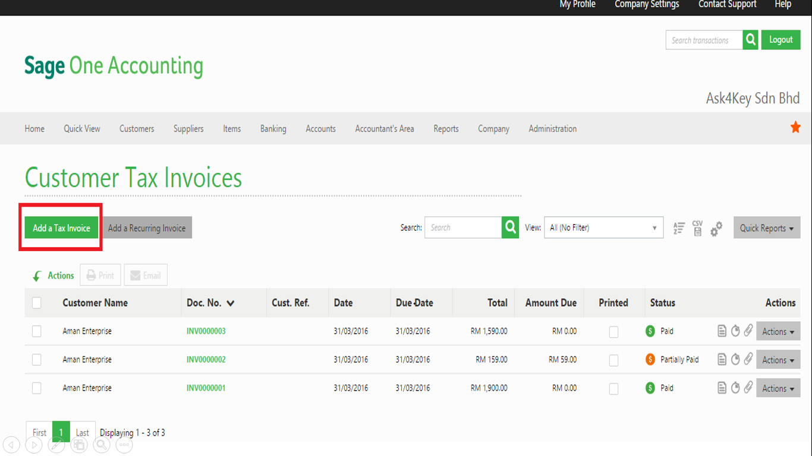Open the Actions dropdown for INV0000003
The image size is (812, 456).
click(778, 331)
